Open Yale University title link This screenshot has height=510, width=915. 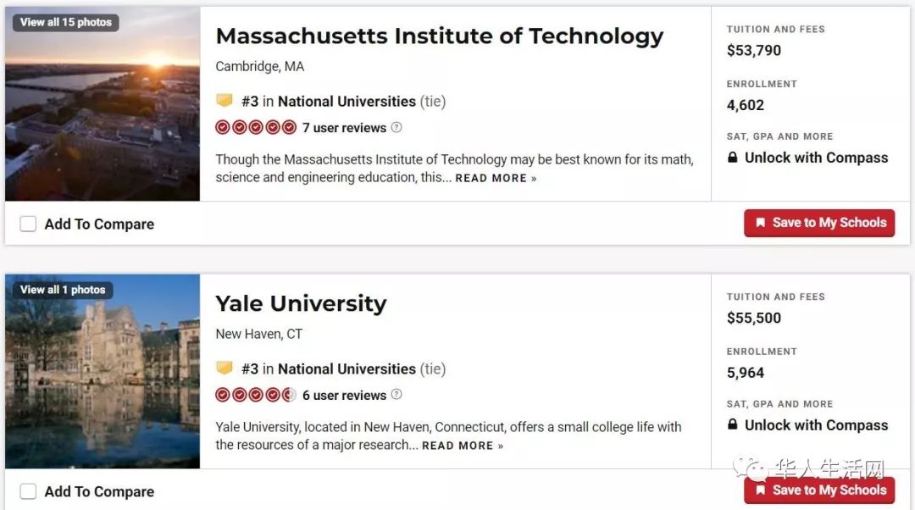point(301,303)
